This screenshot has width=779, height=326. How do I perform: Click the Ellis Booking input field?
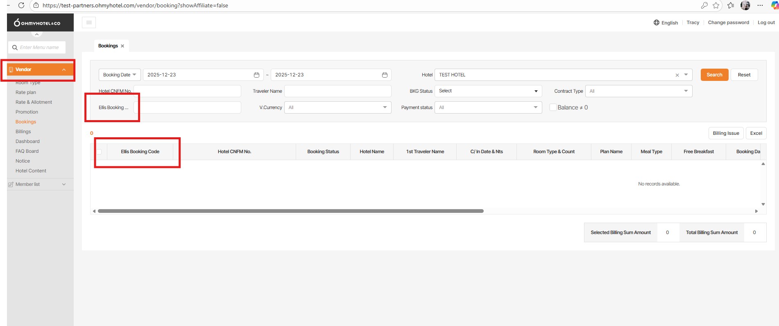click(187, 107)
